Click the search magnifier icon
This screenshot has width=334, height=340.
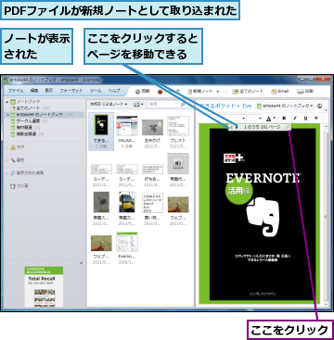coord(183,105)
